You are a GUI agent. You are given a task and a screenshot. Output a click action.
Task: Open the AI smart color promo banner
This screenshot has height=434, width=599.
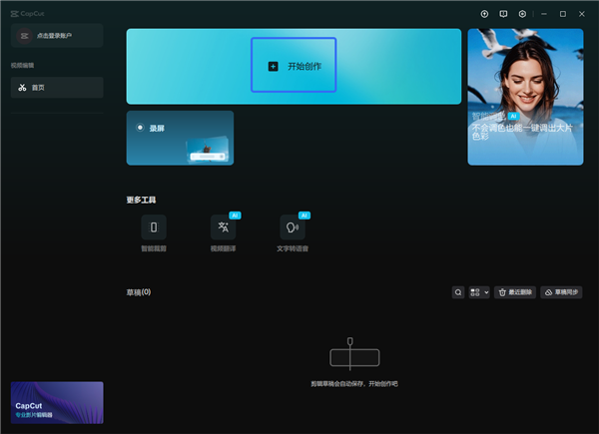click(525, 97)
